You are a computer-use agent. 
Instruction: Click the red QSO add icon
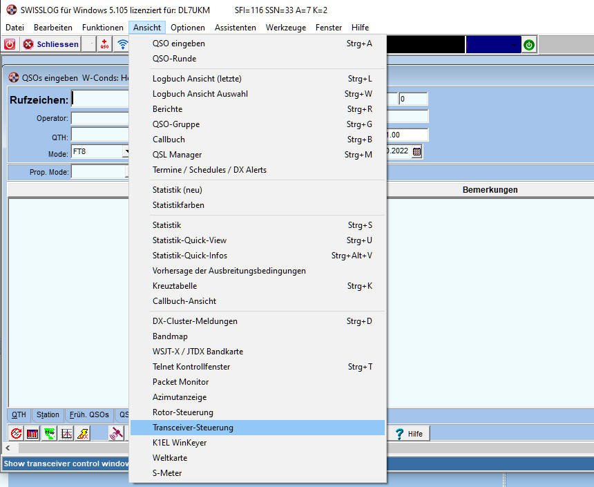pos(105,44)
